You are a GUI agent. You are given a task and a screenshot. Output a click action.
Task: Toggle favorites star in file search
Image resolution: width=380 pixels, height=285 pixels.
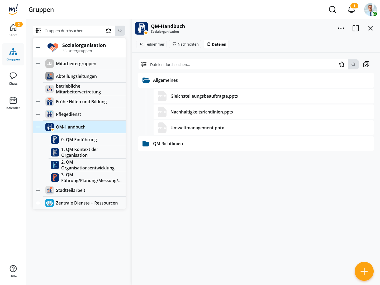342,64
